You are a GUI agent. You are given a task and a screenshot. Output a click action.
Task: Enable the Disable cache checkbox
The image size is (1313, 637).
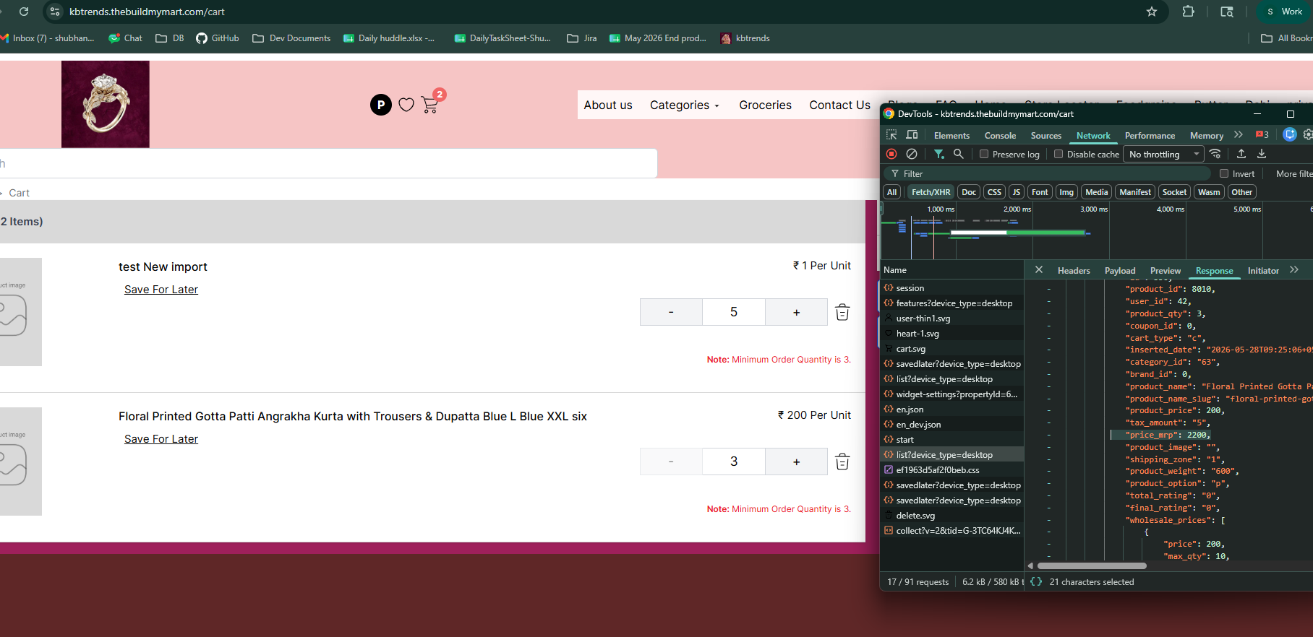[1058, 154]
